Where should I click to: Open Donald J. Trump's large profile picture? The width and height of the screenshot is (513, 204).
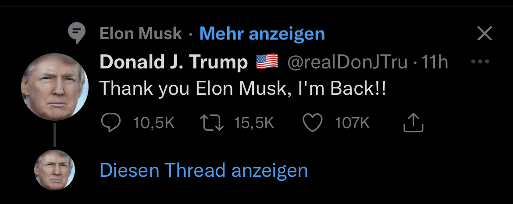click(x=55, y=87)
